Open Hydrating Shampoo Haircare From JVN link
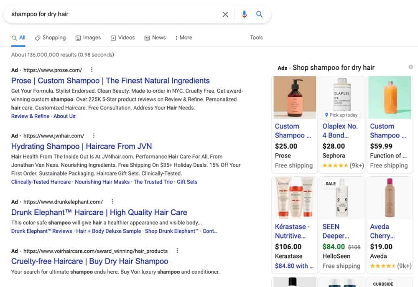 [x=82, y=146]
